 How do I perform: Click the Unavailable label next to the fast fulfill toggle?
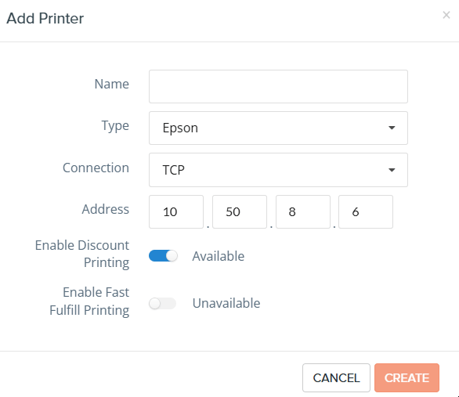tap(226, 303)
